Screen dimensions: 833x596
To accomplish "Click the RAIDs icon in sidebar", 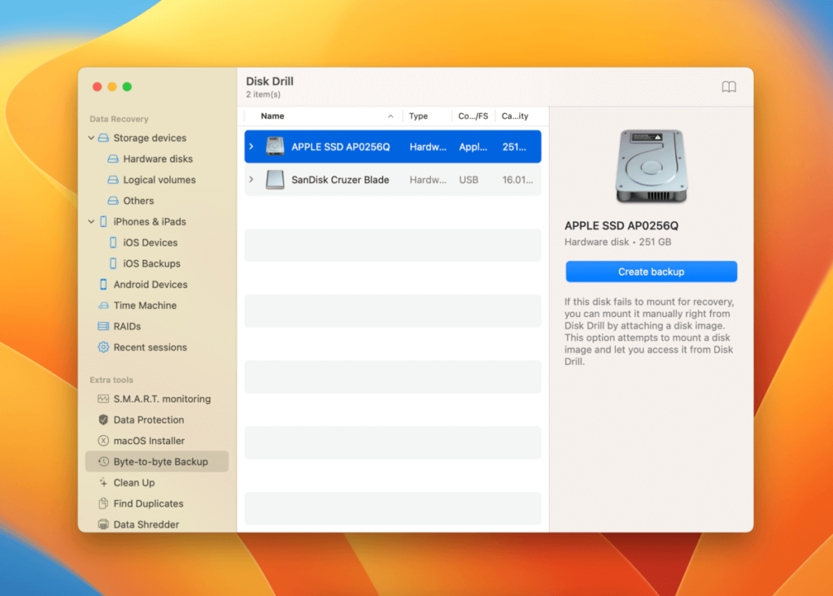I will [103, 327].
